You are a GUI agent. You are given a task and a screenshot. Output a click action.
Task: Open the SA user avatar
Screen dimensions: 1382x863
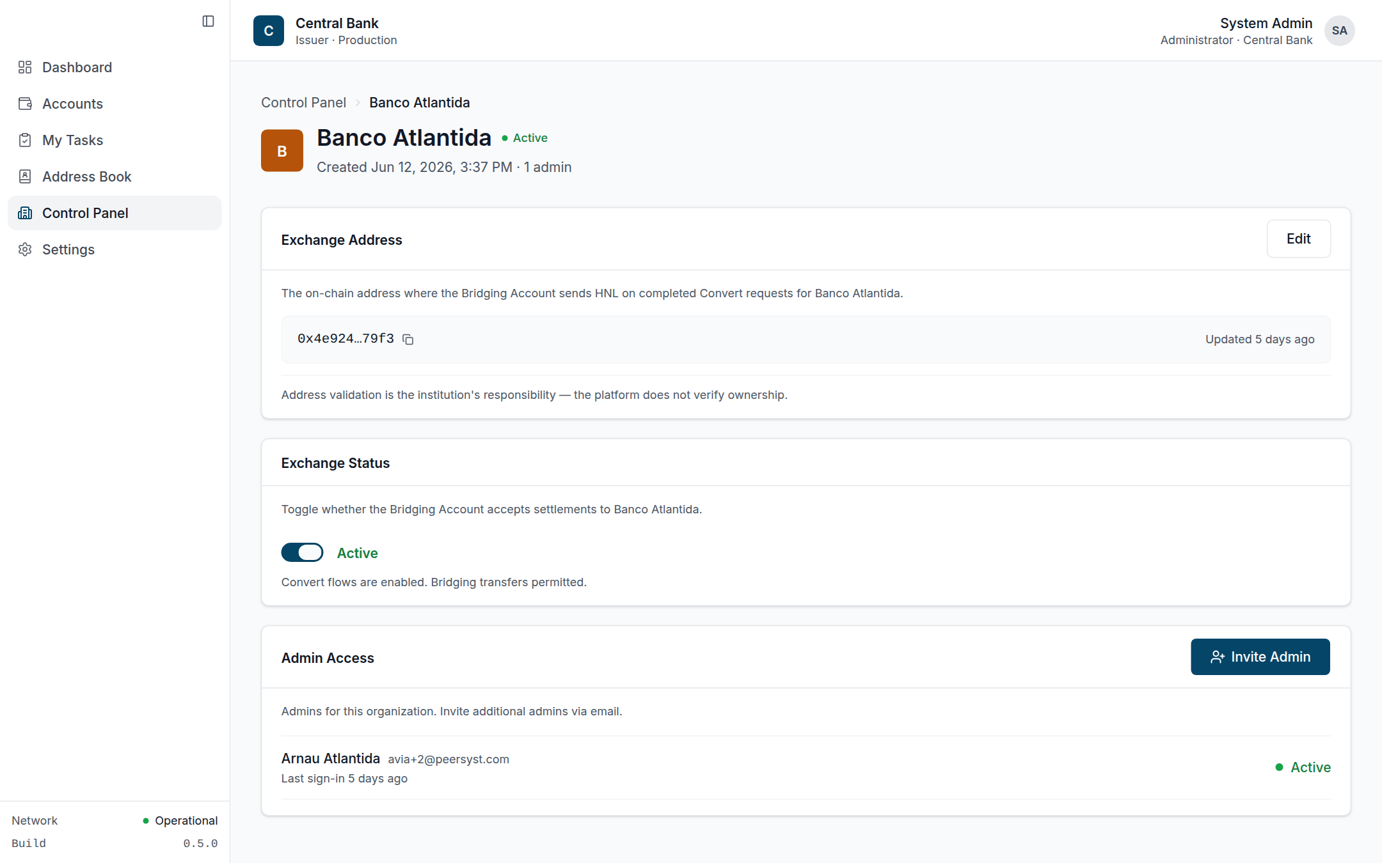[x=1339, y=31]
